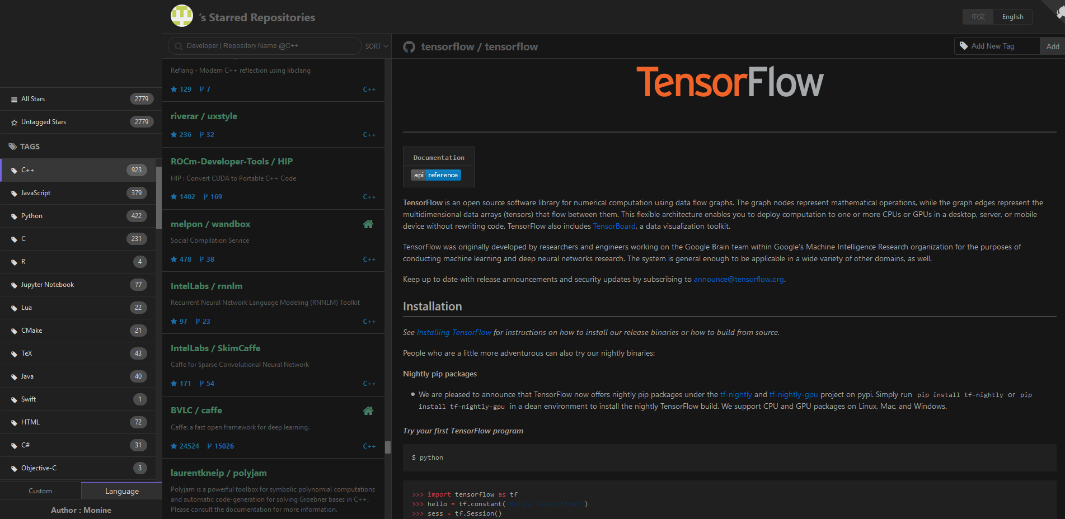Open the tf-nightly-gpu pypi link

[794, 395]
